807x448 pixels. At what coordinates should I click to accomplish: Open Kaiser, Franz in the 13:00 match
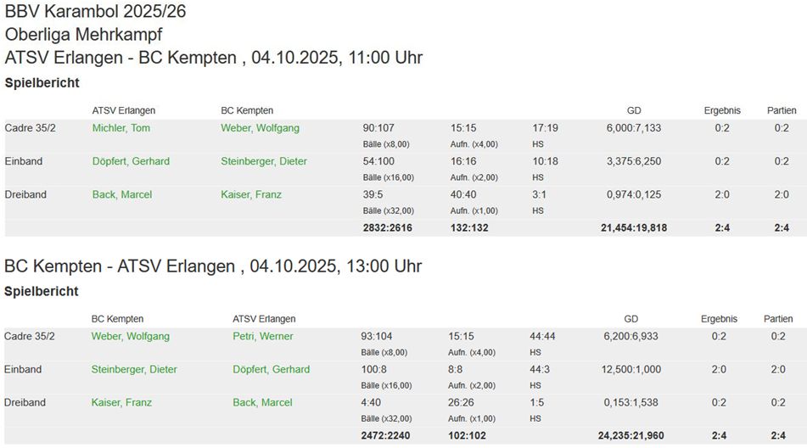tap(121, 402)
